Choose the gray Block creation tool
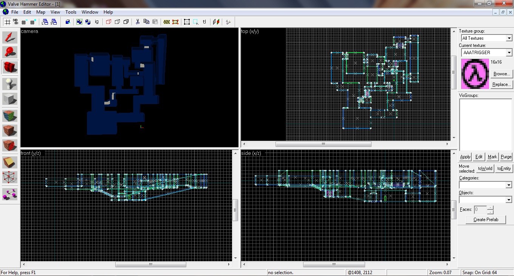The height and width of the screenshot is (276, 514). [10, 99]
